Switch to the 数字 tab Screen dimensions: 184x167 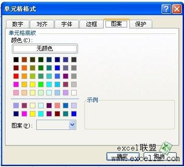(17, 24)
